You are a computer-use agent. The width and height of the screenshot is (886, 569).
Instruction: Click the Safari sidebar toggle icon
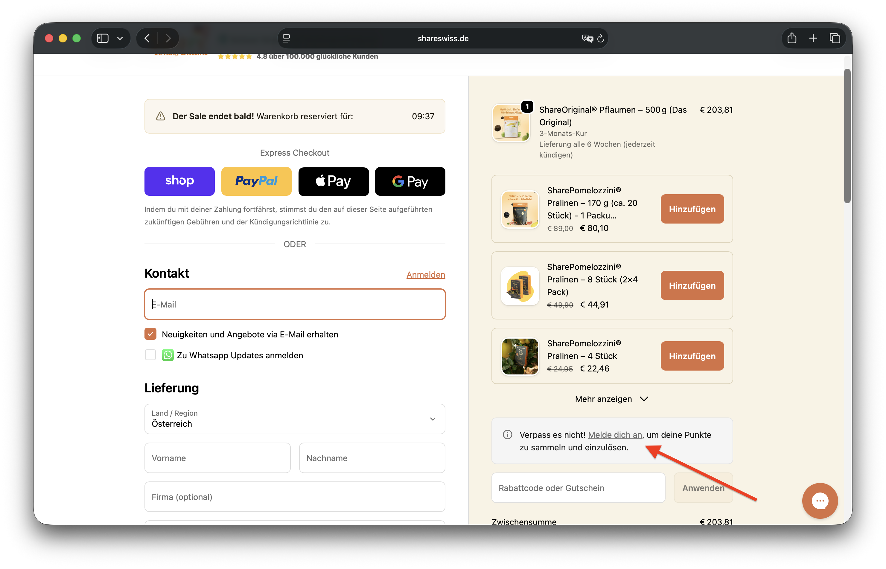click(x=102, y=39)
